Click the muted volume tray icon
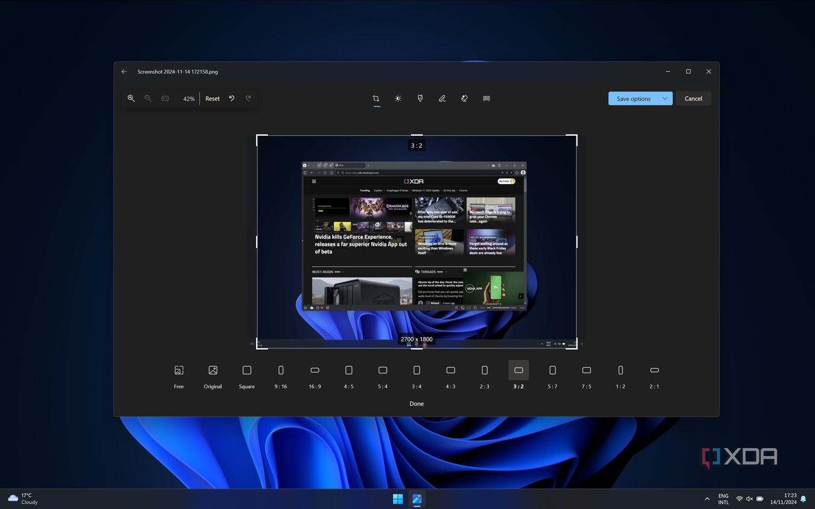 749,499
